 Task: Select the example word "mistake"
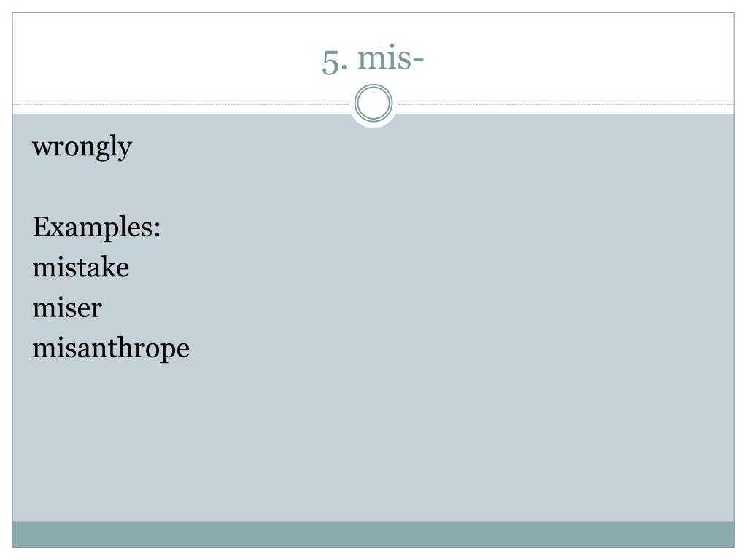pos(80,267)
